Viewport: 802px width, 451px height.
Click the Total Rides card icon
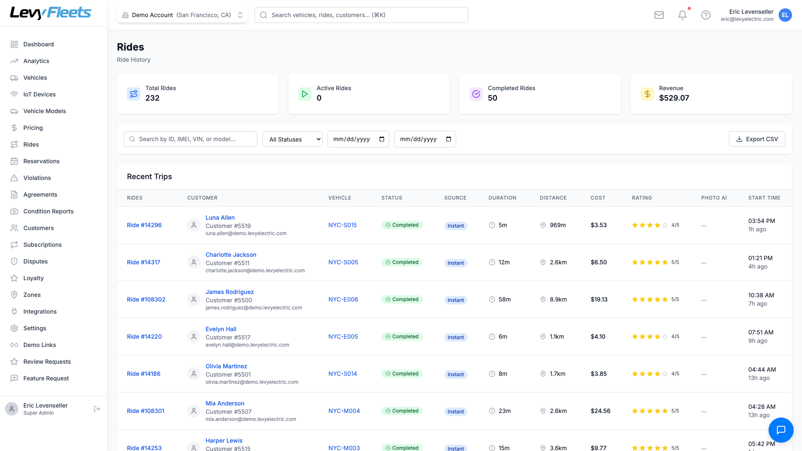(134, 94)
